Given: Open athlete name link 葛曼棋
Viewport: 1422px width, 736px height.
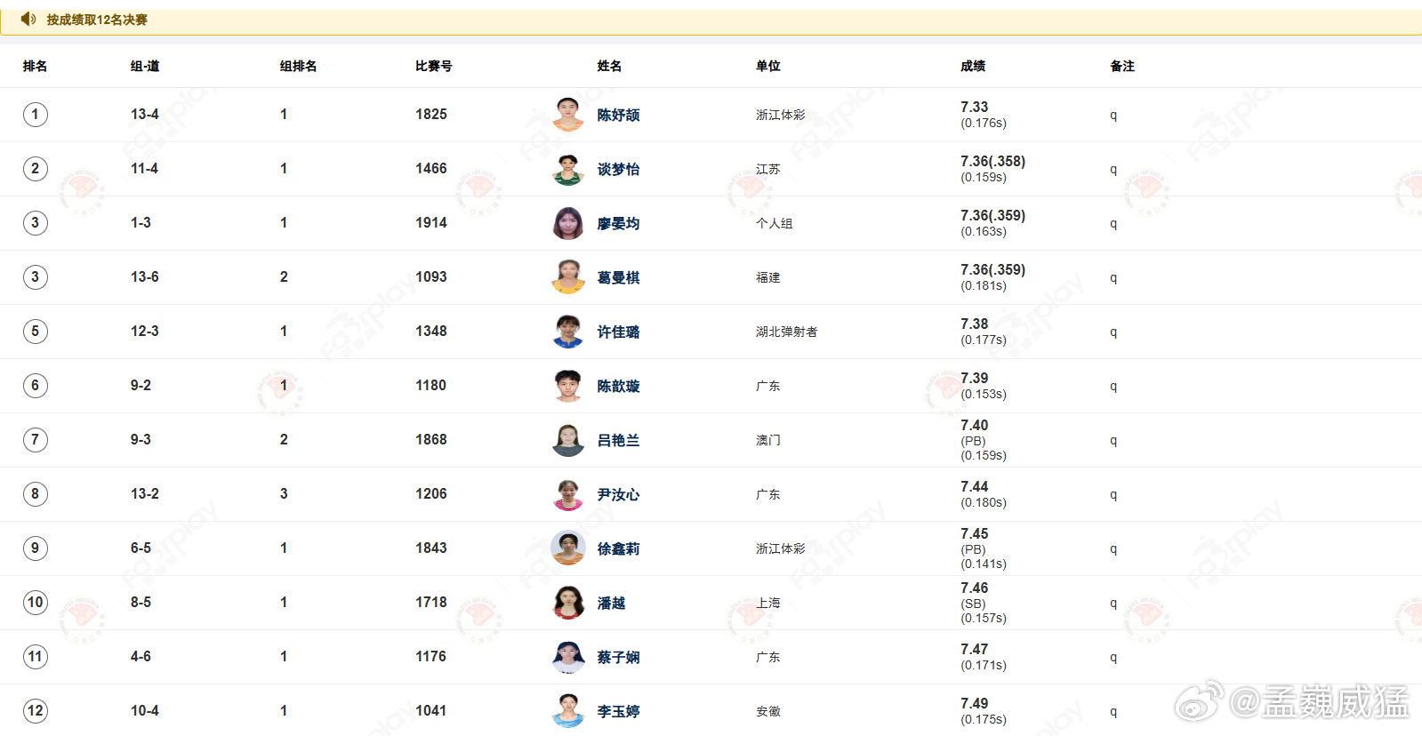Looking at the screenshot, I should tap(618, 277).
